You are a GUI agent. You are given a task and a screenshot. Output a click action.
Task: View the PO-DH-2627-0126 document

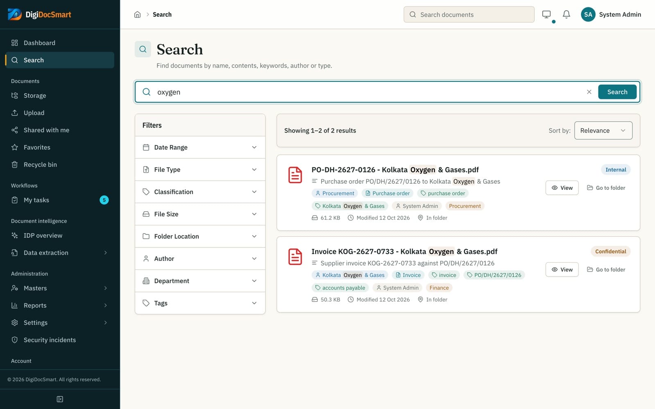click(x=562, y=188)
